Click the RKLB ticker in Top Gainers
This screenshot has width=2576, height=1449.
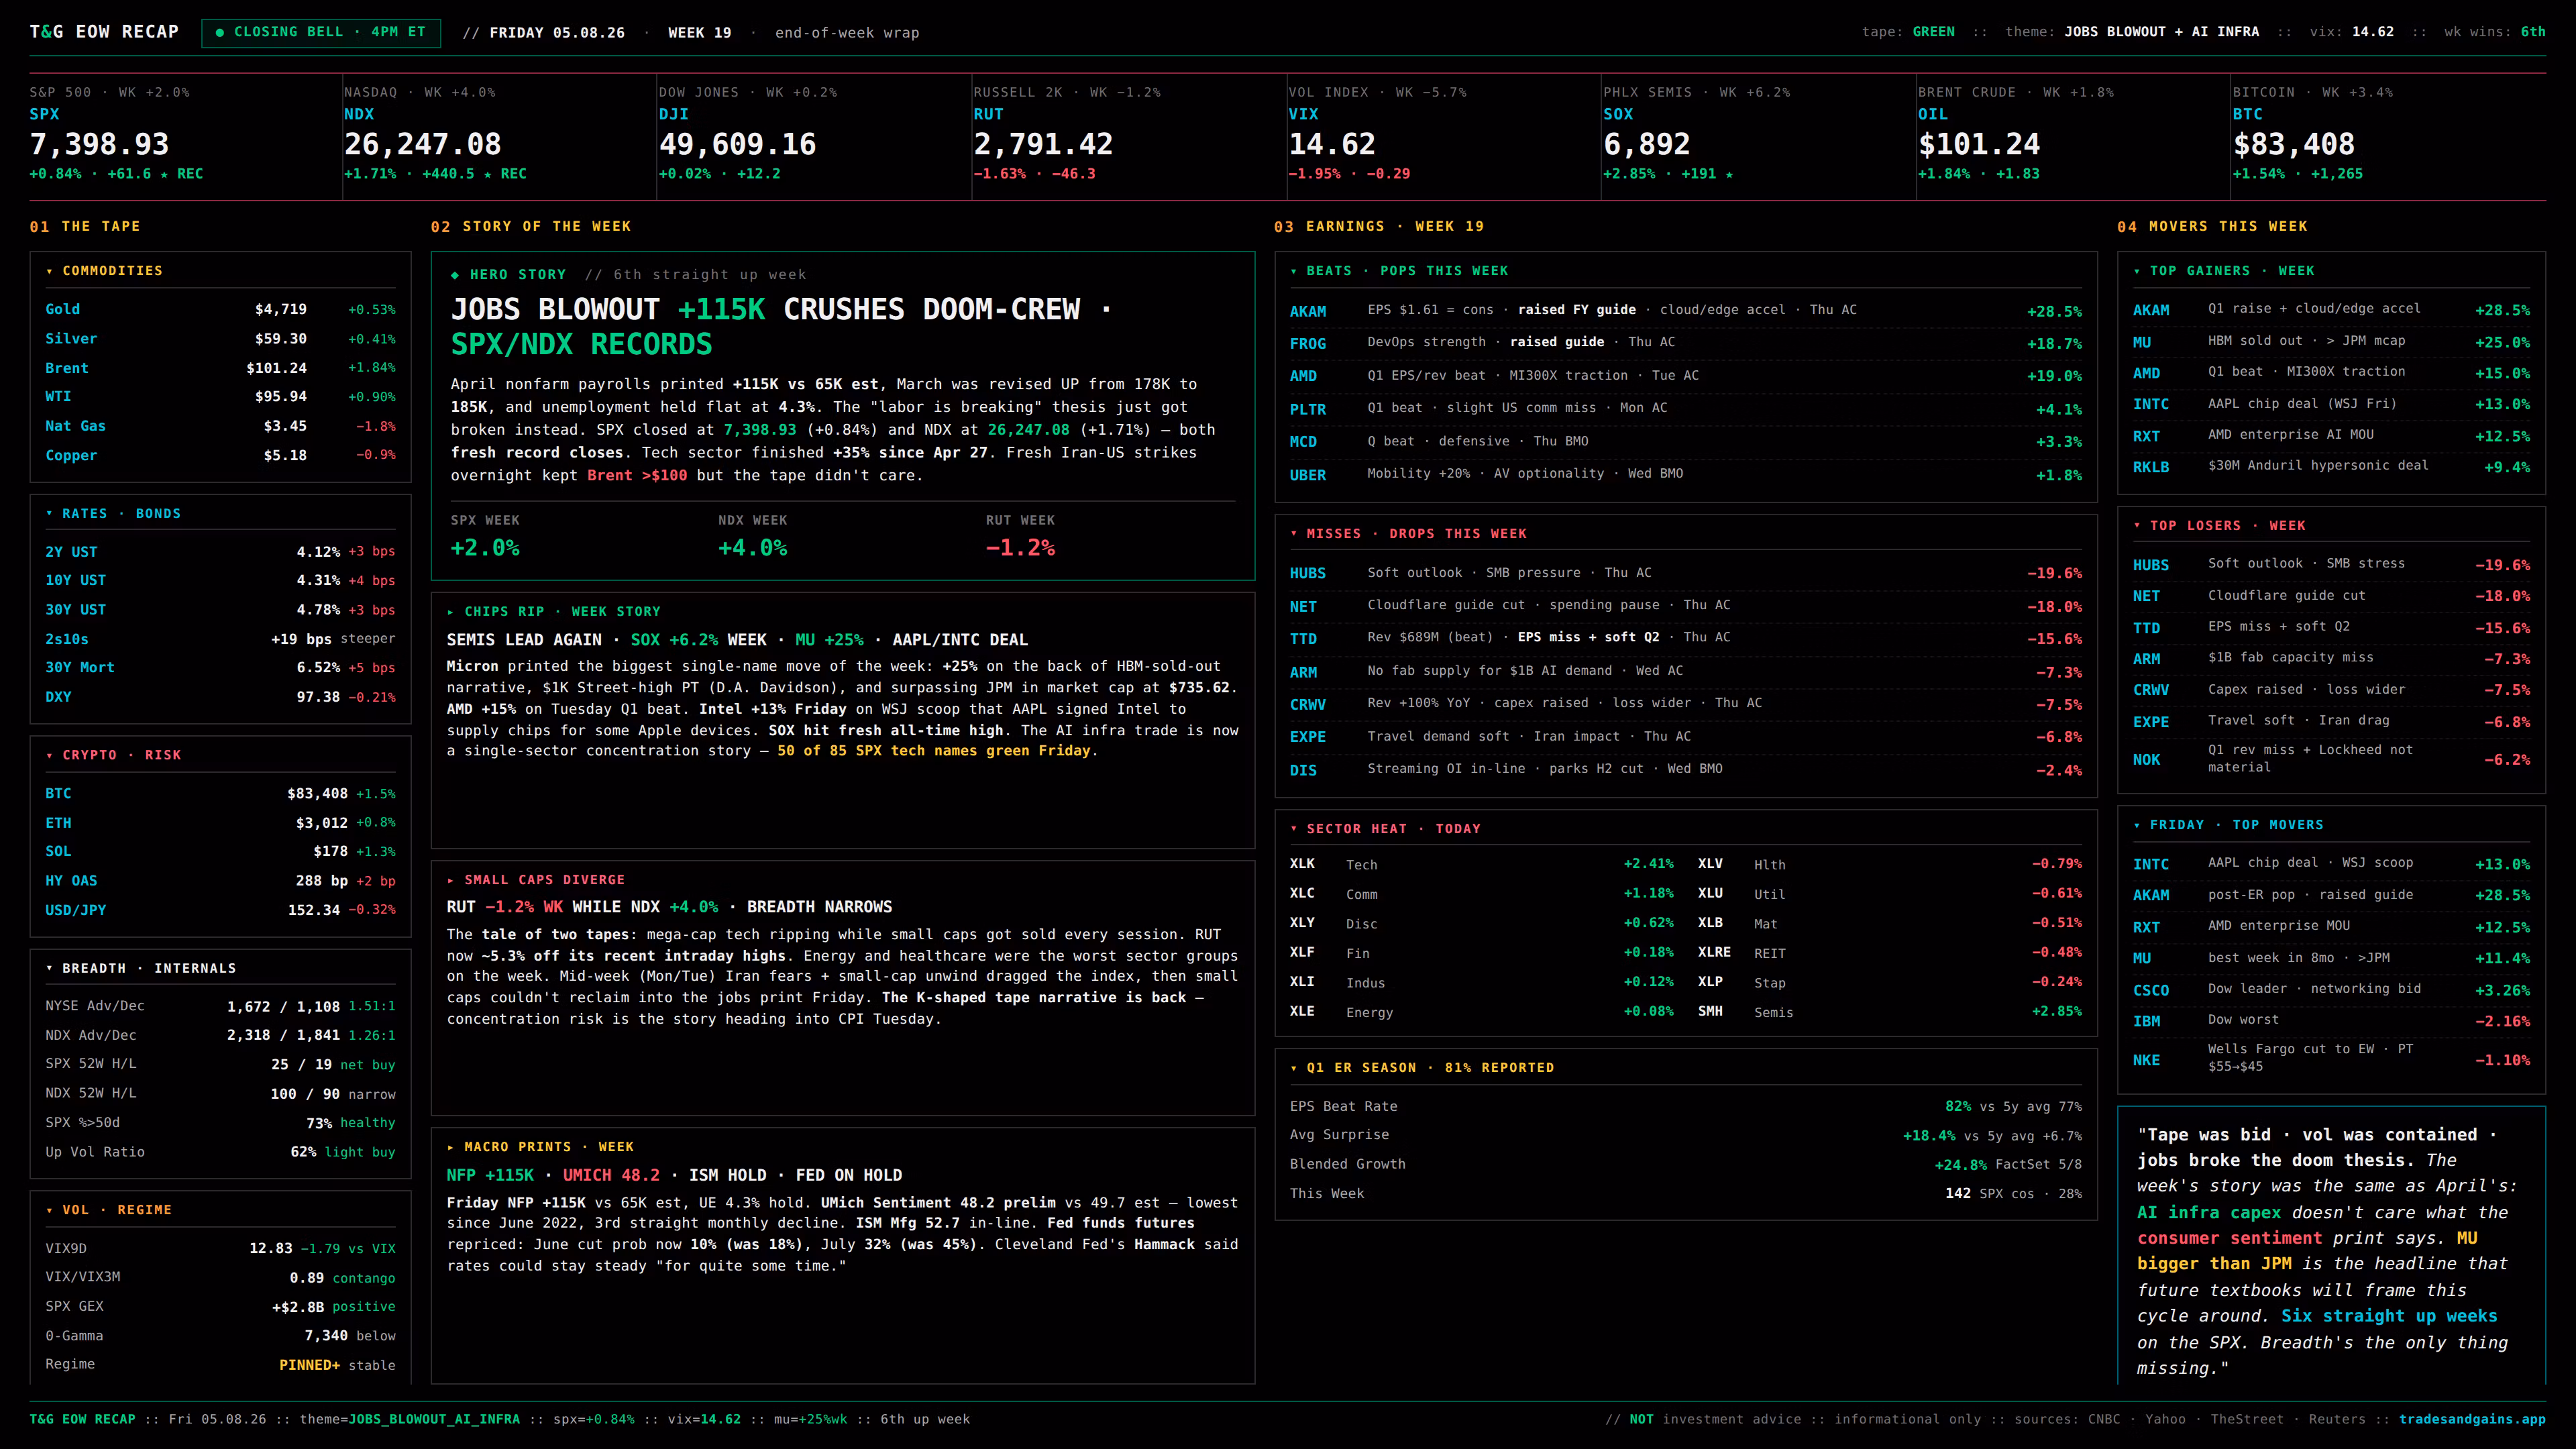(x=2151, y=467)
